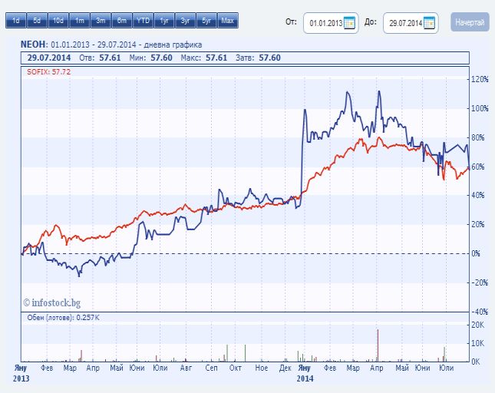Select the 5d time range button

pos(37,21)
